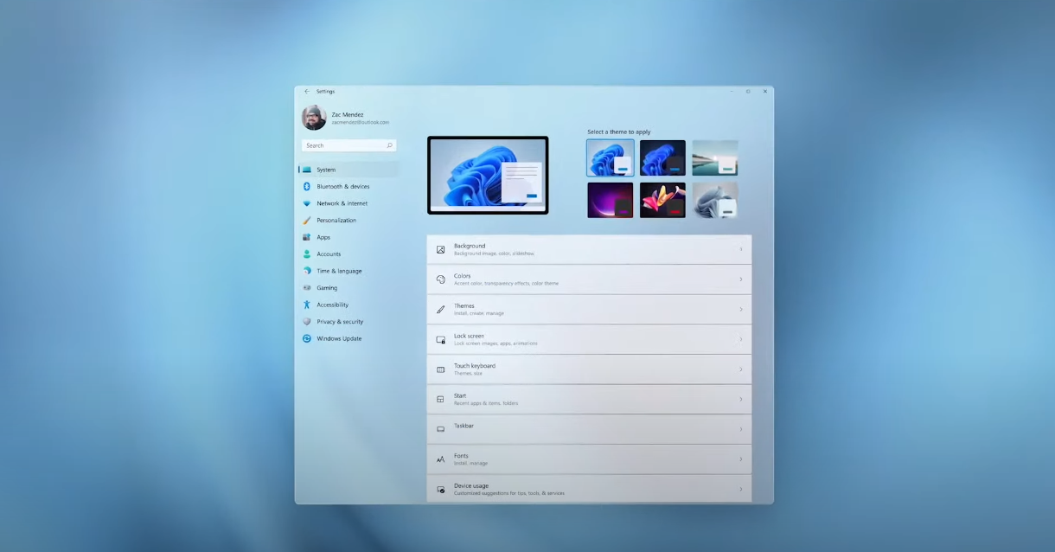1055x552 pixels.
Task: Open Network & internet via its Wi-Fi icon
Action: (x=307, y=203)
